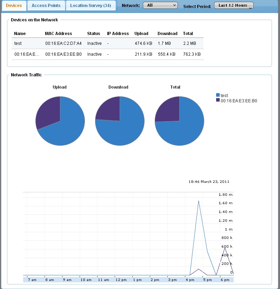Click Inactive status of test device
280x289 pixels.
(x=94, y=43)
